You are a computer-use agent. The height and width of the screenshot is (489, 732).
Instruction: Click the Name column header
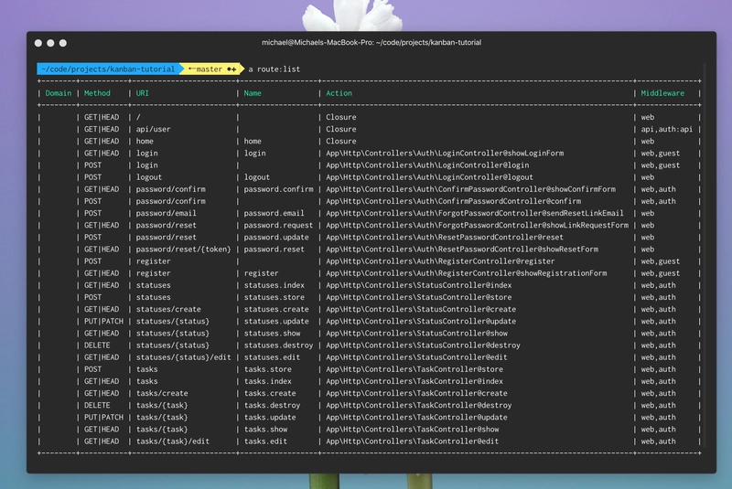(x=253, y=93)
